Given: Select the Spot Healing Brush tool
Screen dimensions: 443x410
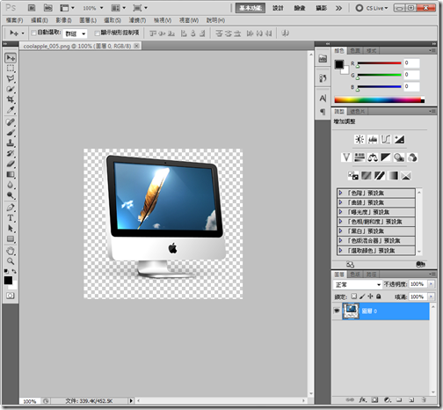Looking at the screenshot, I should 11,122.
